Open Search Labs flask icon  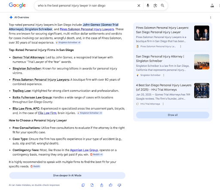pos(212,6)
